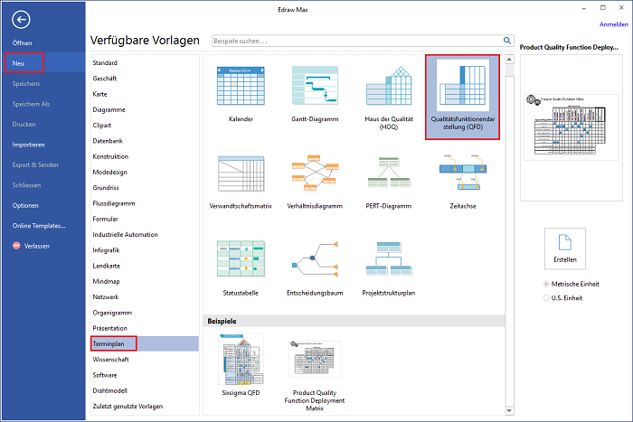The width and height of the screenshot is (633, 422).
Task: Select the Verhältnisdiagramm template icon
Action: tap(315, 173)
